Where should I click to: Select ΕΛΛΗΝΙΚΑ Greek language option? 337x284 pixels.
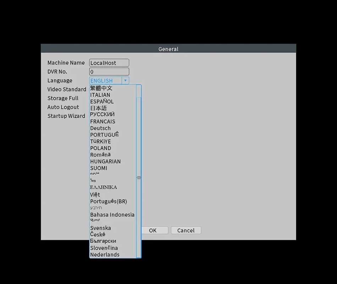(103, 187)
